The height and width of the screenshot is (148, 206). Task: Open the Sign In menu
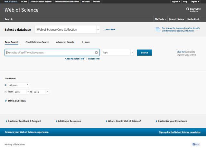click(176, 2)
